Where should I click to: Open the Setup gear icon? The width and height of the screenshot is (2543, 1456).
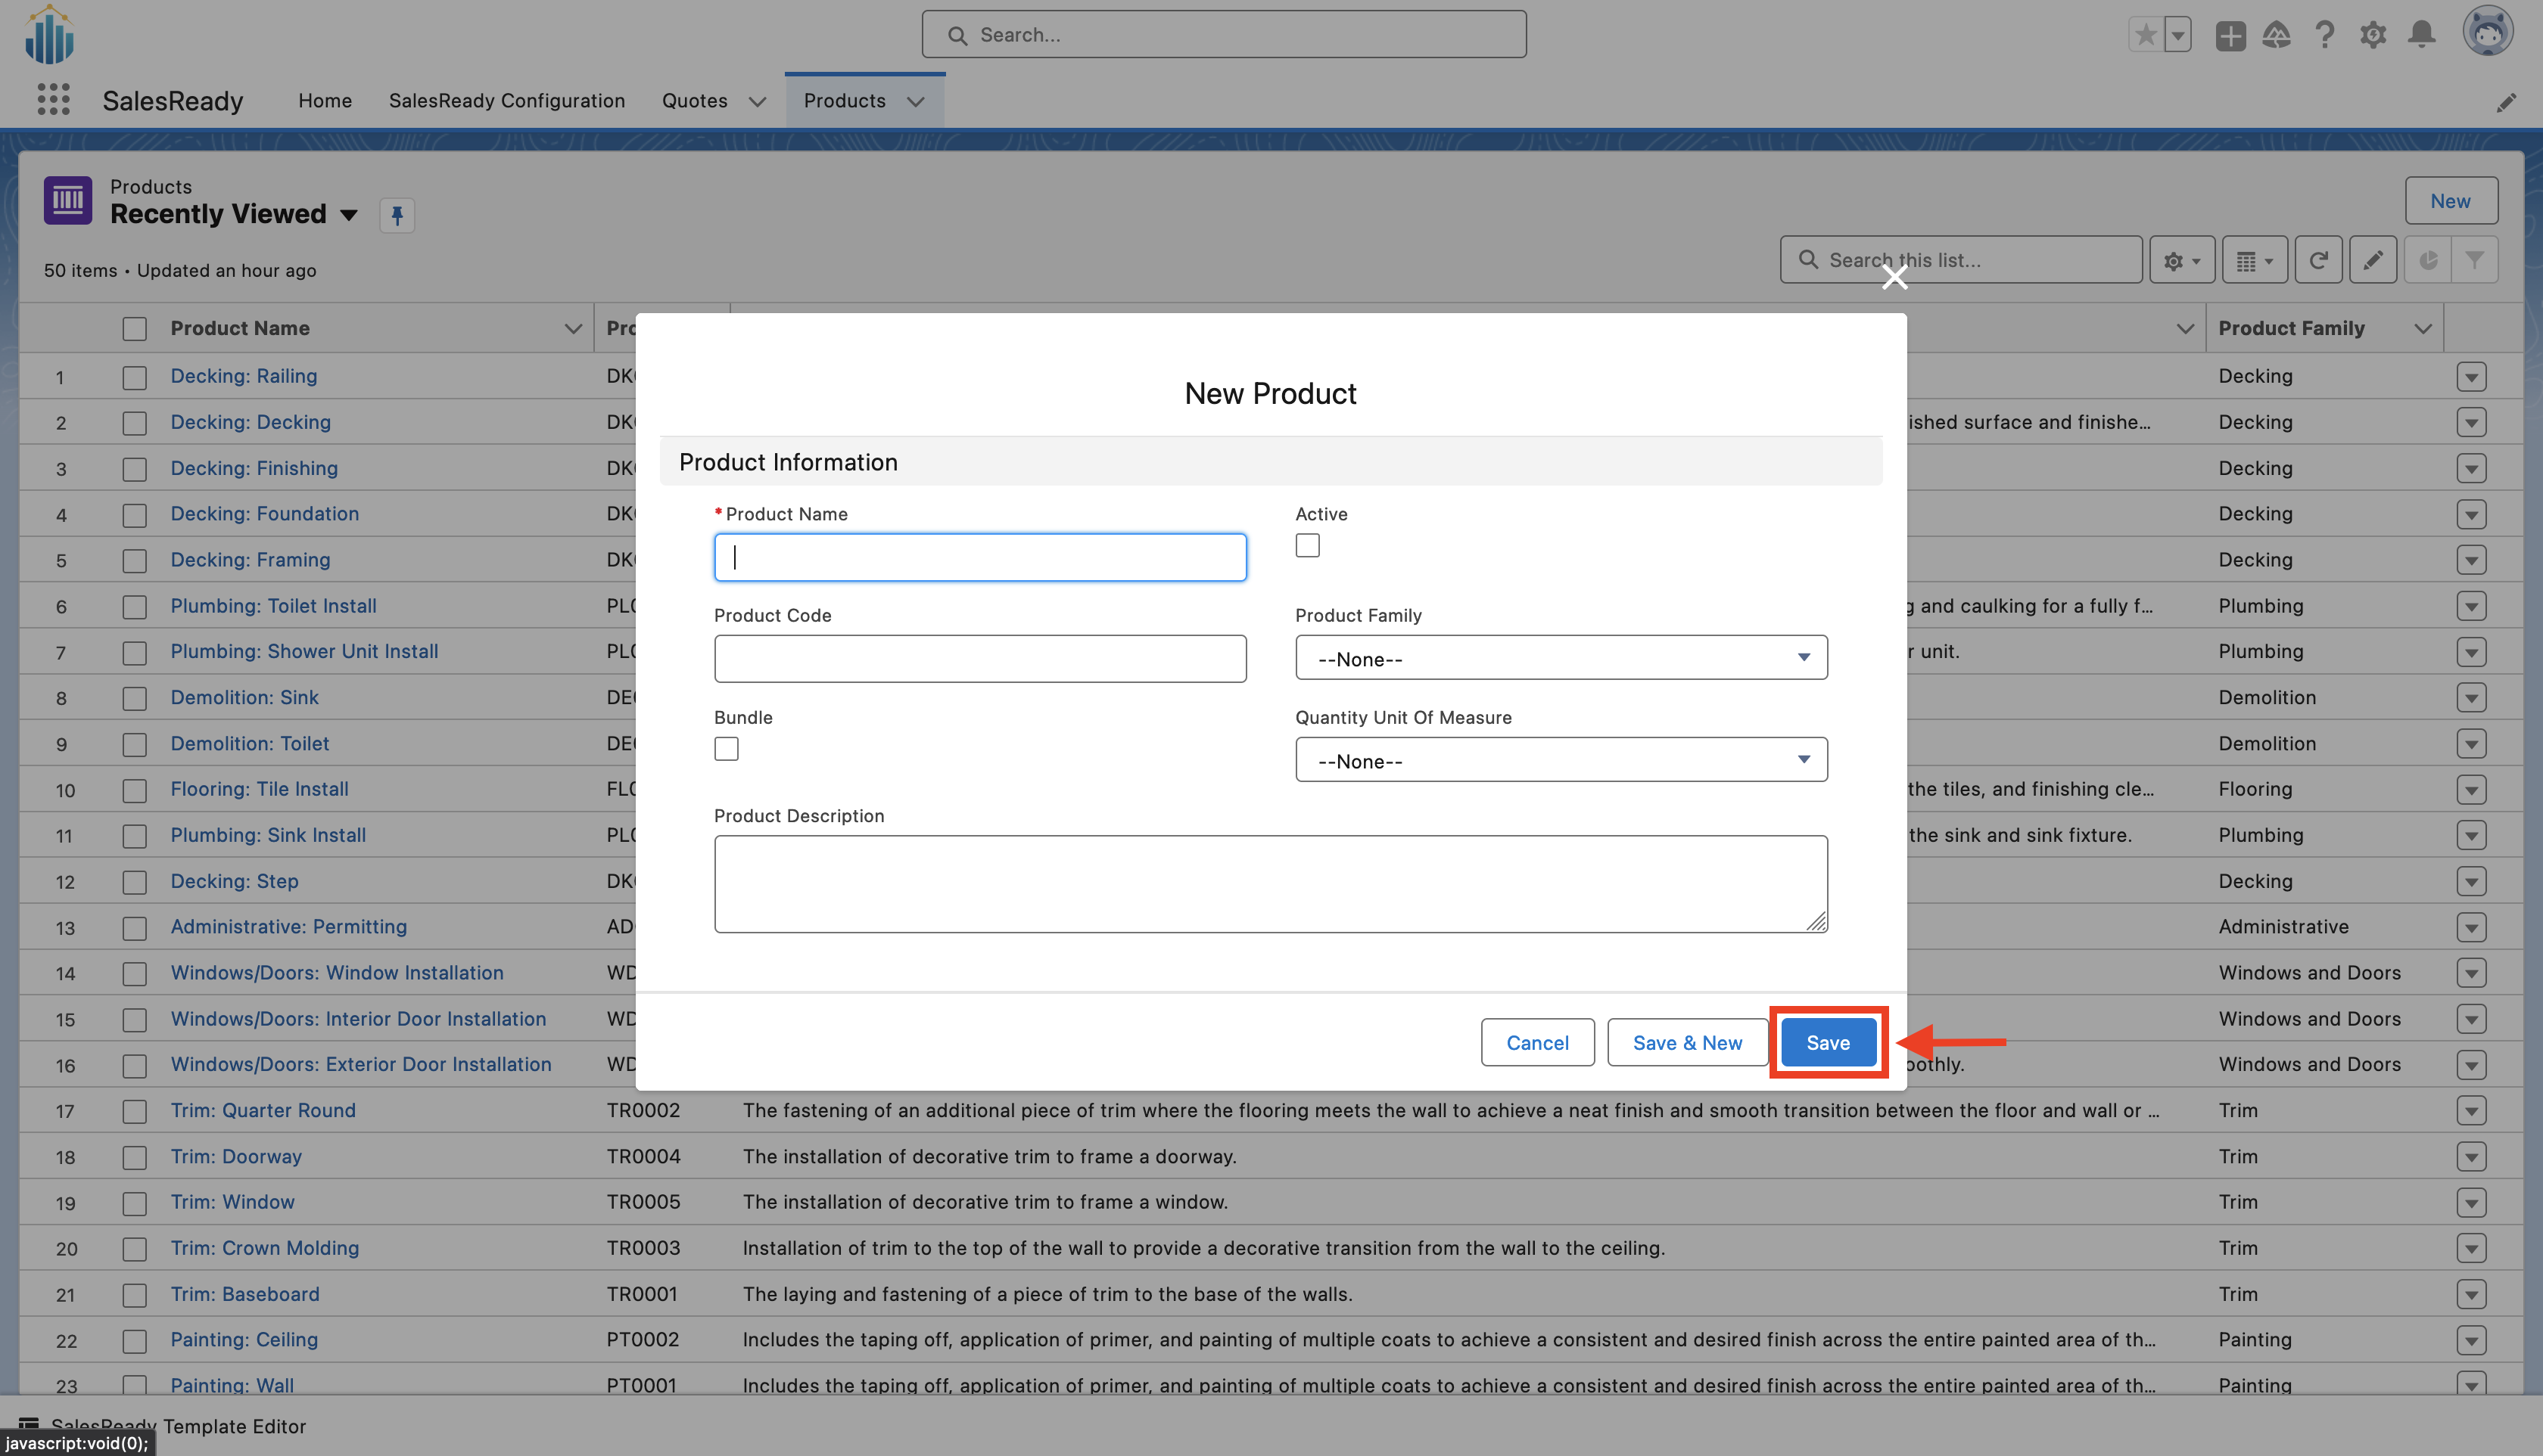point(2372,35)
